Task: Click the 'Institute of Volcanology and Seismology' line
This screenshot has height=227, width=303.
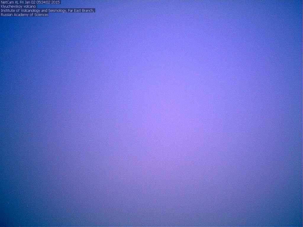Action: [x=48, y=10]
